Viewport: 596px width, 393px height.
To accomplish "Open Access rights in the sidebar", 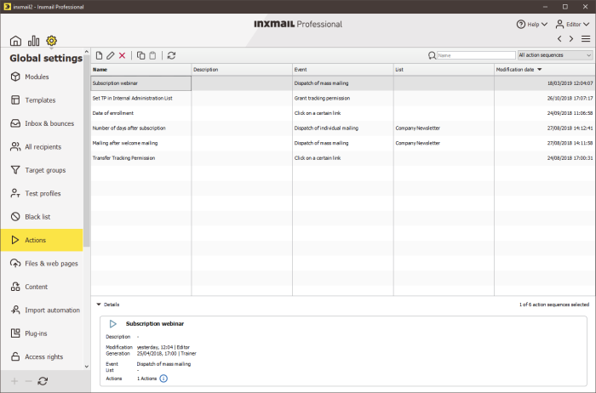I will 42,357.
